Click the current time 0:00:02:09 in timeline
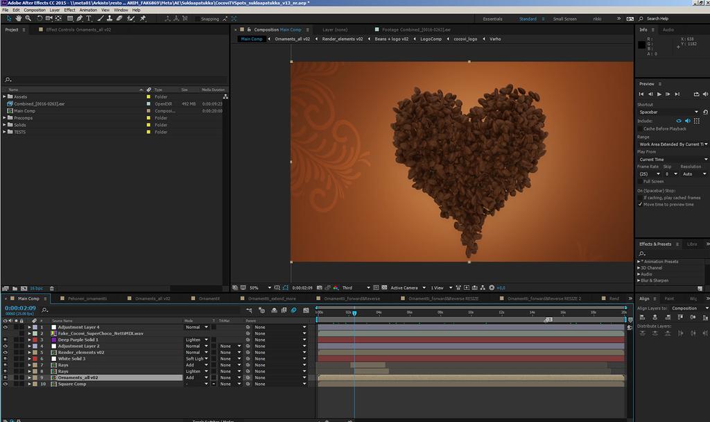710x422 pixels. (x=20, y=308)
